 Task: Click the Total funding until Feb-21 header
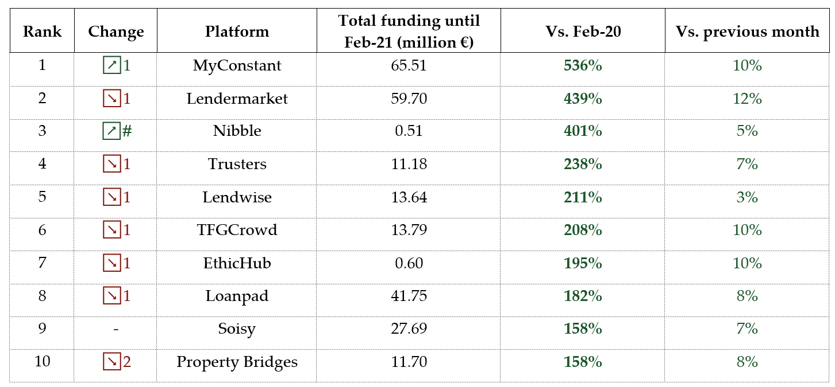click(x=409, y=32)
